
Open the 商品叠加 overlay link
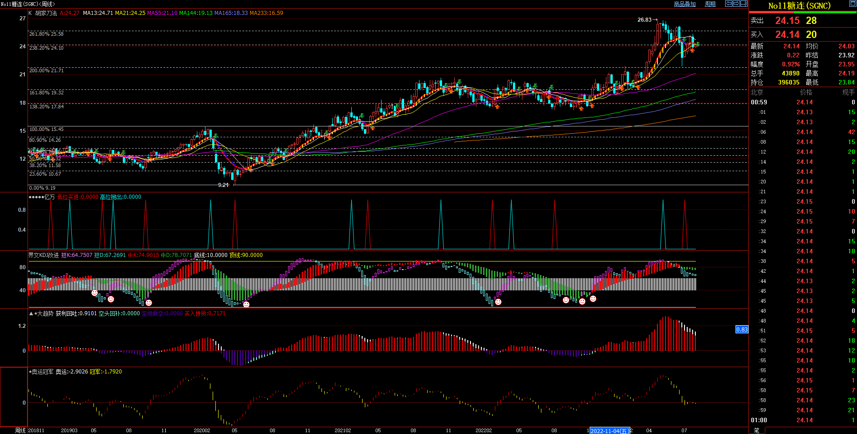(x=685, y=4)
